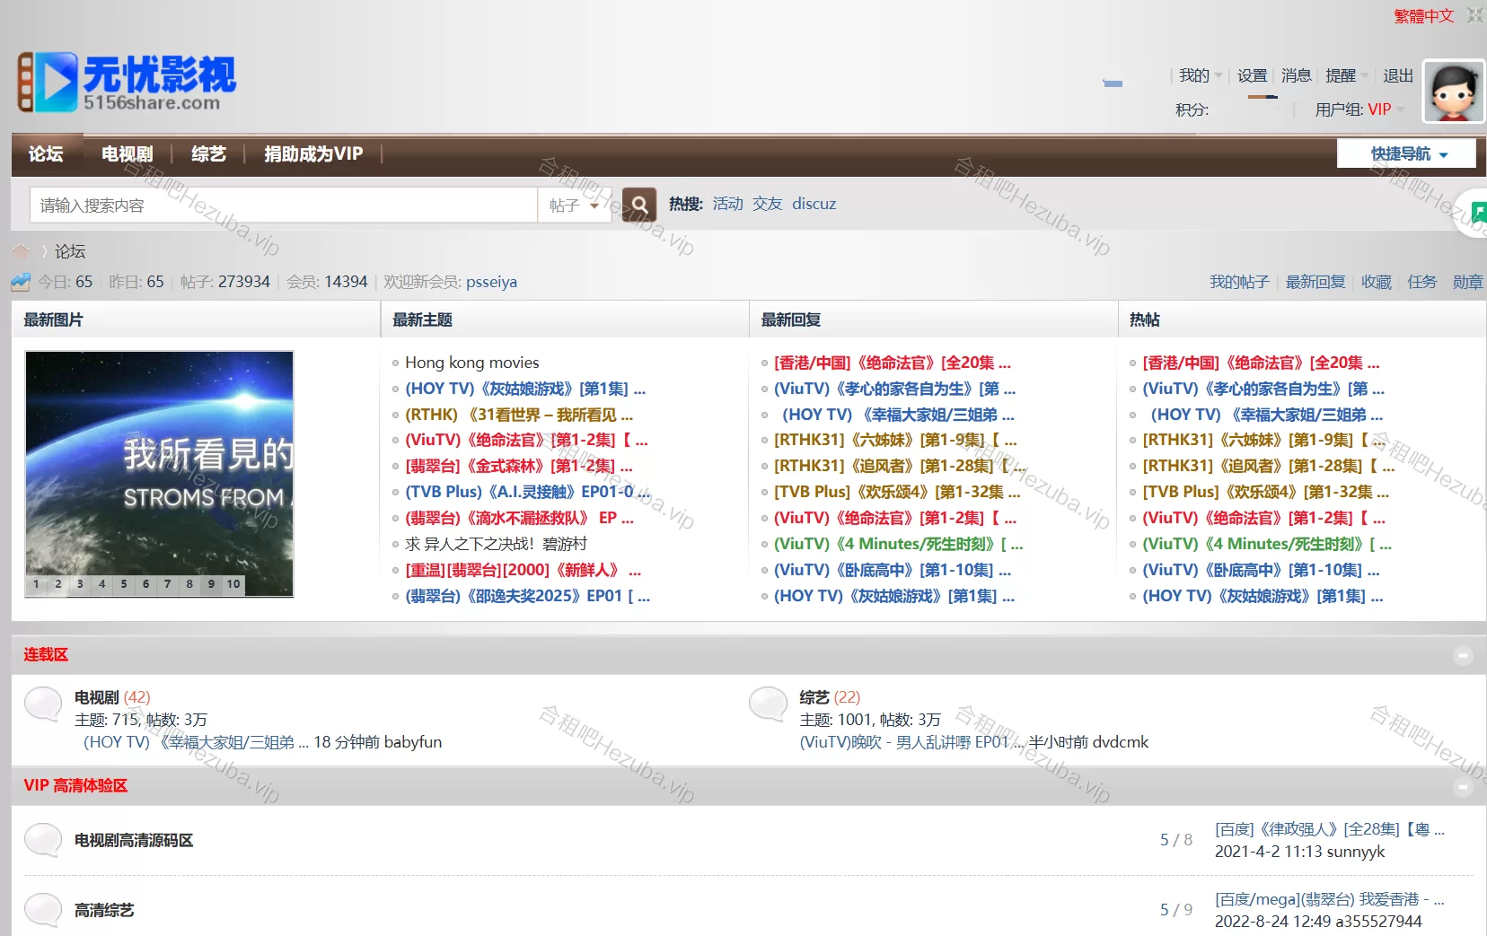
Task: Collapse the VIP 高清体验区 section
Action: (1463, 787)
